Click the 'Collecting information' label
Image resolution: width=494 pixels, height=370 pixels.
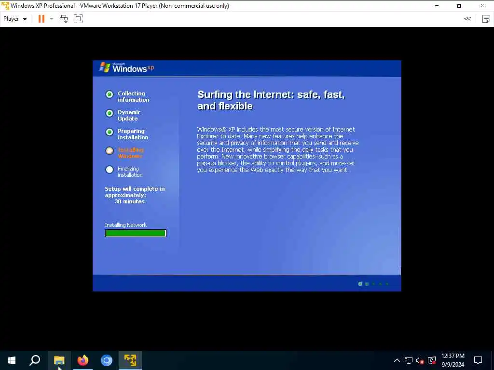pyautogui.click(x=134, y=96)
